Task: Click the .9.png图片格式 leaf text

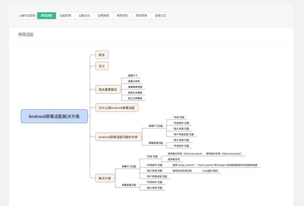Action: click(210, 171)
